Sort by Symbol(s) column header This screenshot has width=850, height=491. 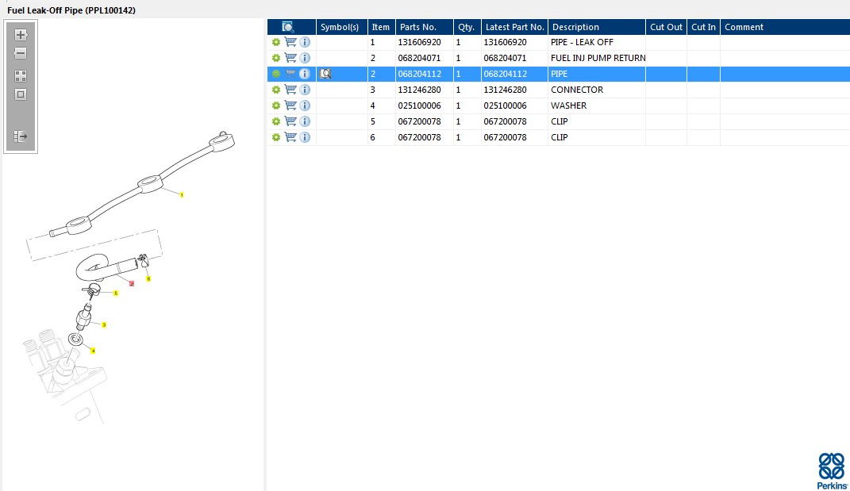pyautogui.click(x=341, y=27)
